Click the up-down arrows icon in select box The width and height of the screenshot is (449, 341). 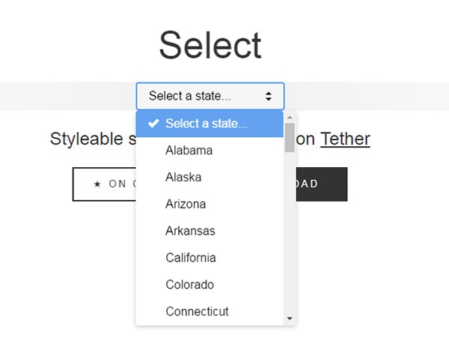269,96
